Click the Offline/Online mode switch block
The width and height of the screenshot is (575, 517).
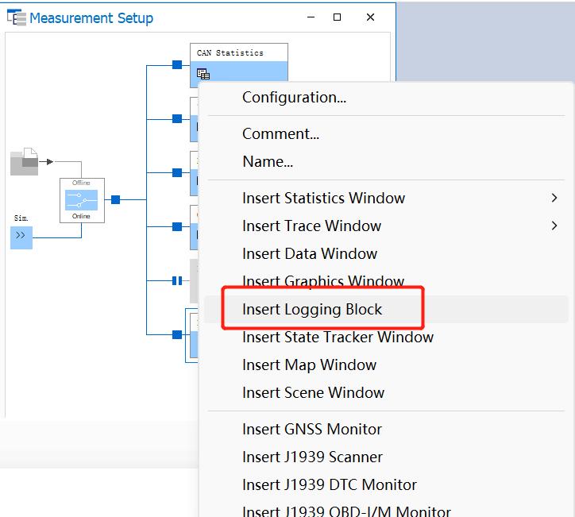[x=82, y=200]
